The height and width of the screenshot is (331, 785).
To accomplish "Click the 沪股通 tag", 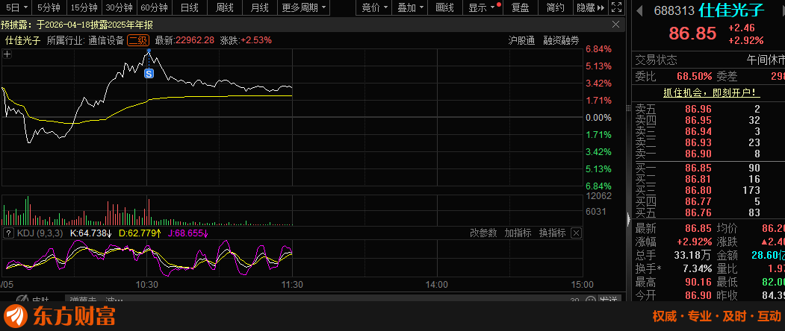I will pyautogui.click(x=521, y=40).
